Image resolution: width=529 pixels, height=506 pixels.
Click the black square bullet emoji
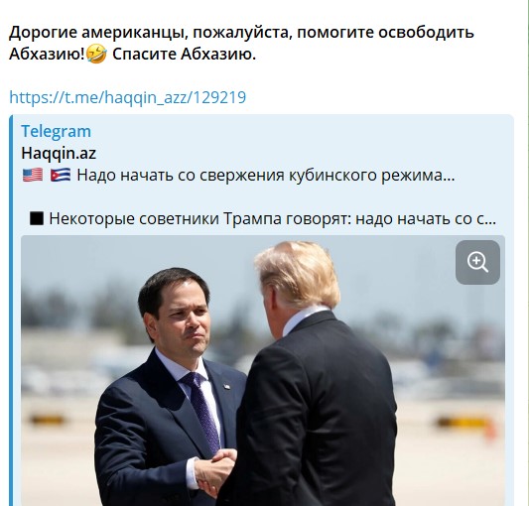point(37,218)
